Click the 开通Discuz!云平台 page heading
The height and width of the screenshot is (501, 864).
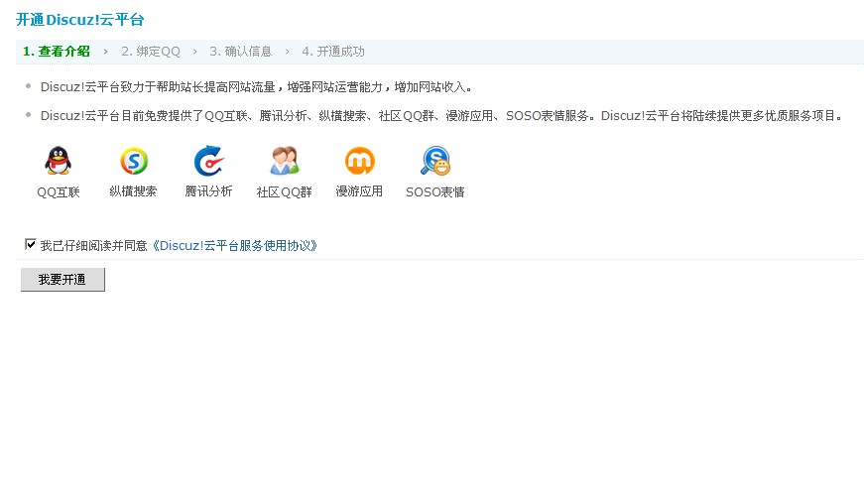[x=80, y=20]
